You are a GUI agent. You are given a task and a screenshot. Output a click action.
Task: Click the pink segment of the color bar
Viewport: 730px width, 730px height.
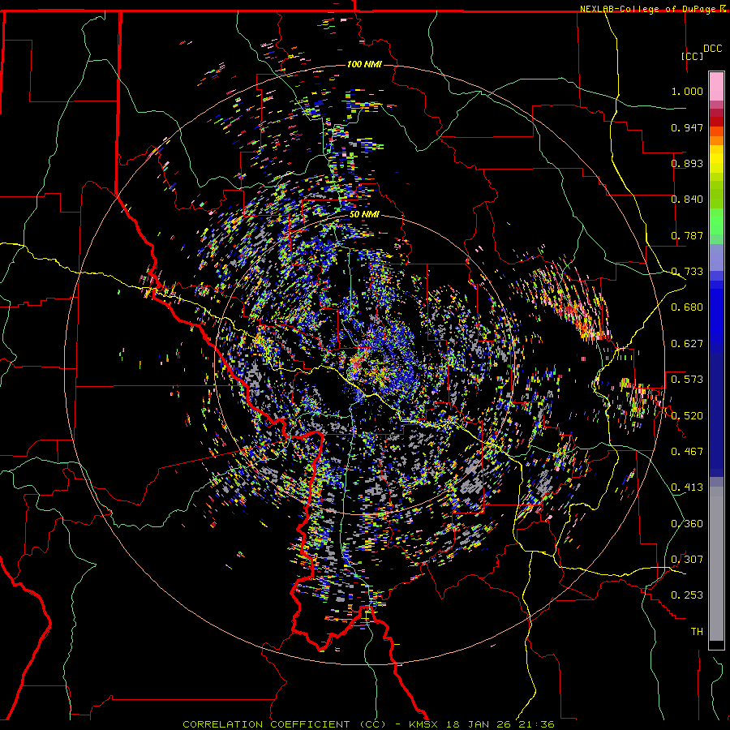pos(716,87)
